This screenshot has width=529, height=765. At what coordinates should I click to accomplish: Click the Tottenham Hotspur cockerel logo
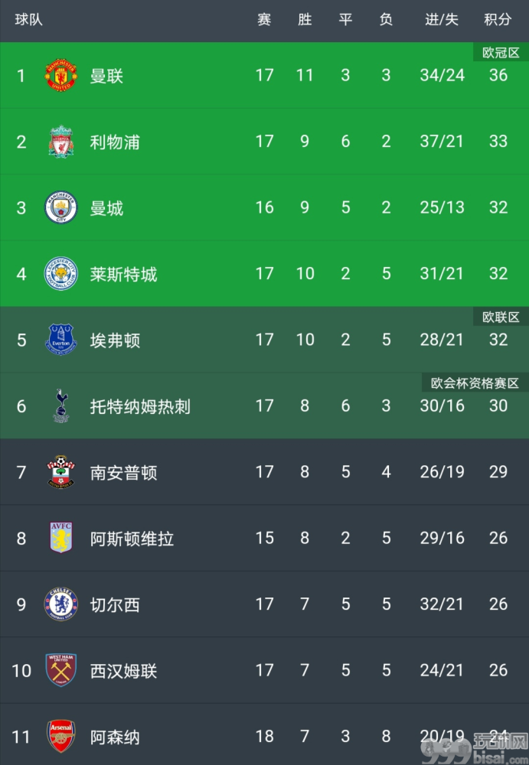pyautogui.click(x=61, y=406)
